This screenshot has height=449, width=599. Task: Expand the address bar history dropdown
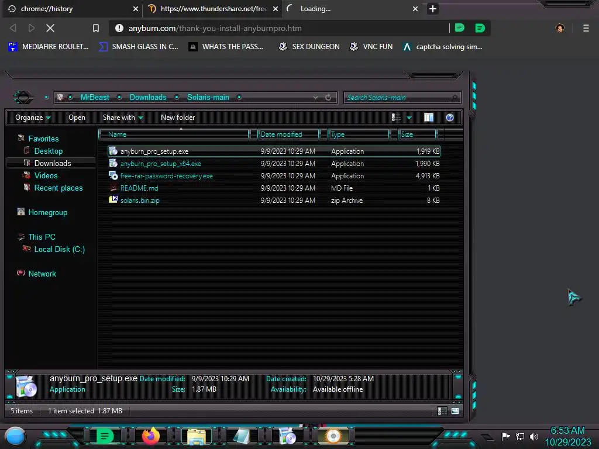tap(315, 98)
